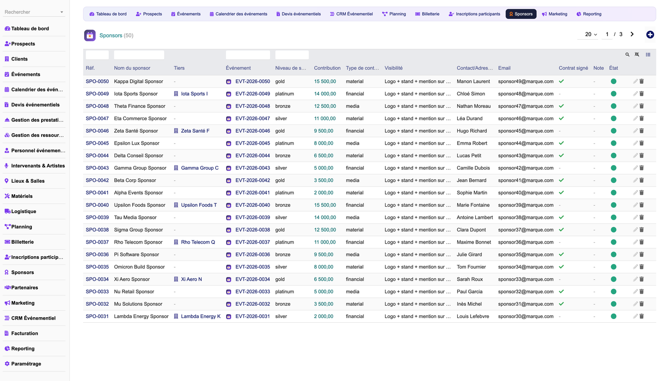Open event link EVT-2026-0047
The height and width of the screenshot is (381, 668).
252,118
